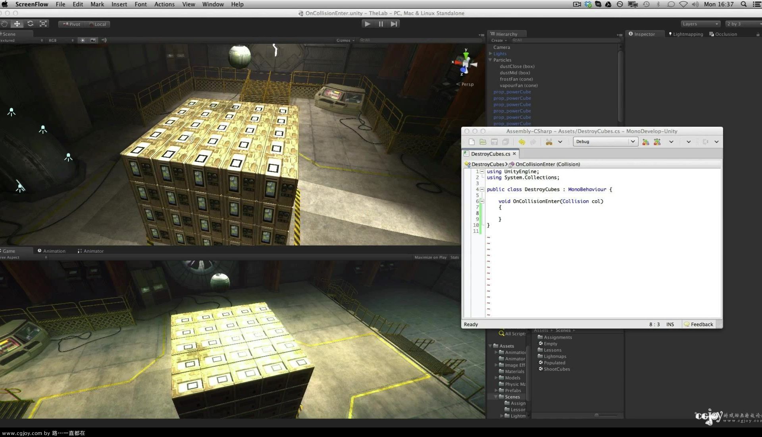Select the Rotate tool
The image size is (762, 437).
click(31, 24)
